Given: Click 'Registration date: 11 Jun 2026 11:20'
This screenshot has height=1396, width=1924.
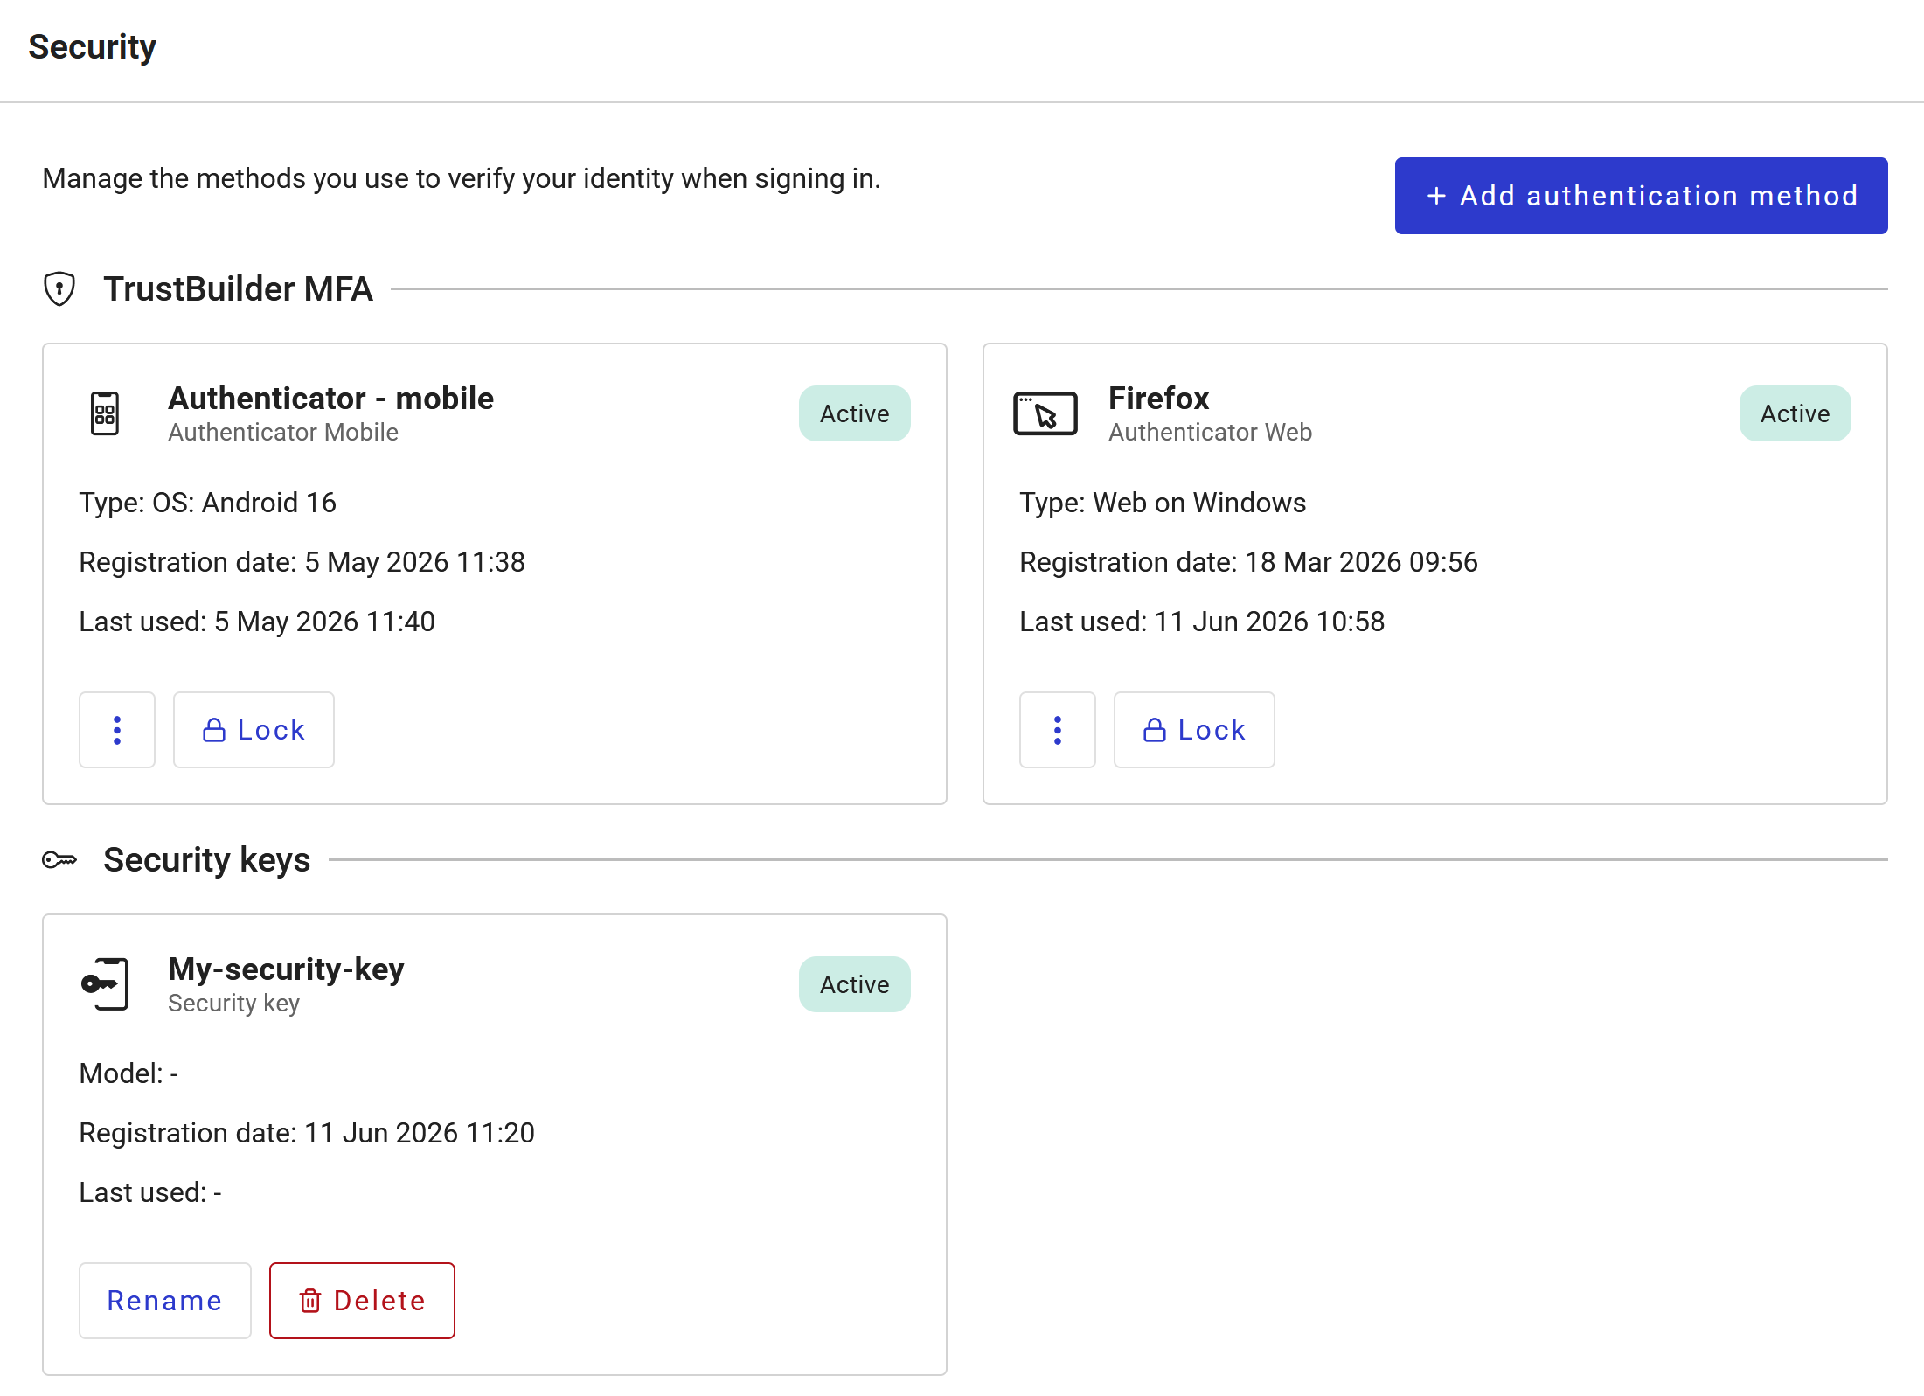Looking at the screenshot, I should pyautogui.click(x=307, y=1133).
